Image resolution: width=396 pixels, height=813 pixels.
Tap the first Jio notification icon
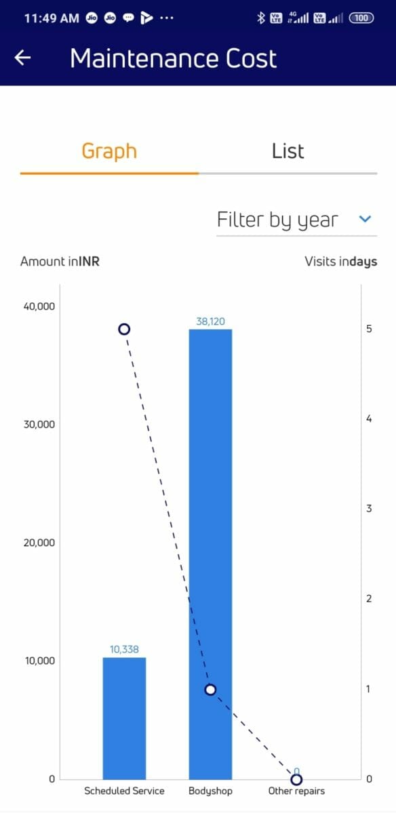[92, 18]
